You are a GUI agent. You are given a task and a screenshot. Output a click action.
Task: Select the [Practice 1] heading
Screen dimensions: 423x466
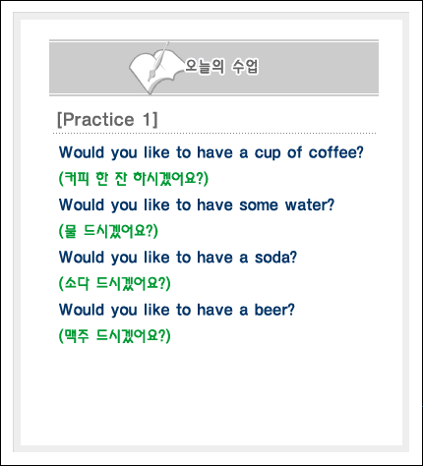click(107, 119)
